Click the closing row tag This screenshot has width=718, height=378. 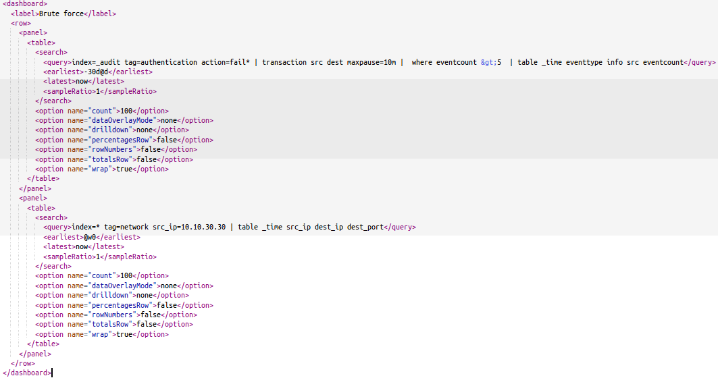coord(23,363)
